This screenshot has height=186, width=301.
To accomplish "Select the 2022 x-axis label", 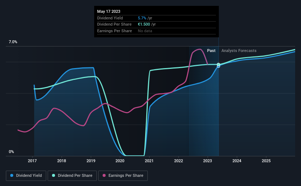I will coord(179,161).
